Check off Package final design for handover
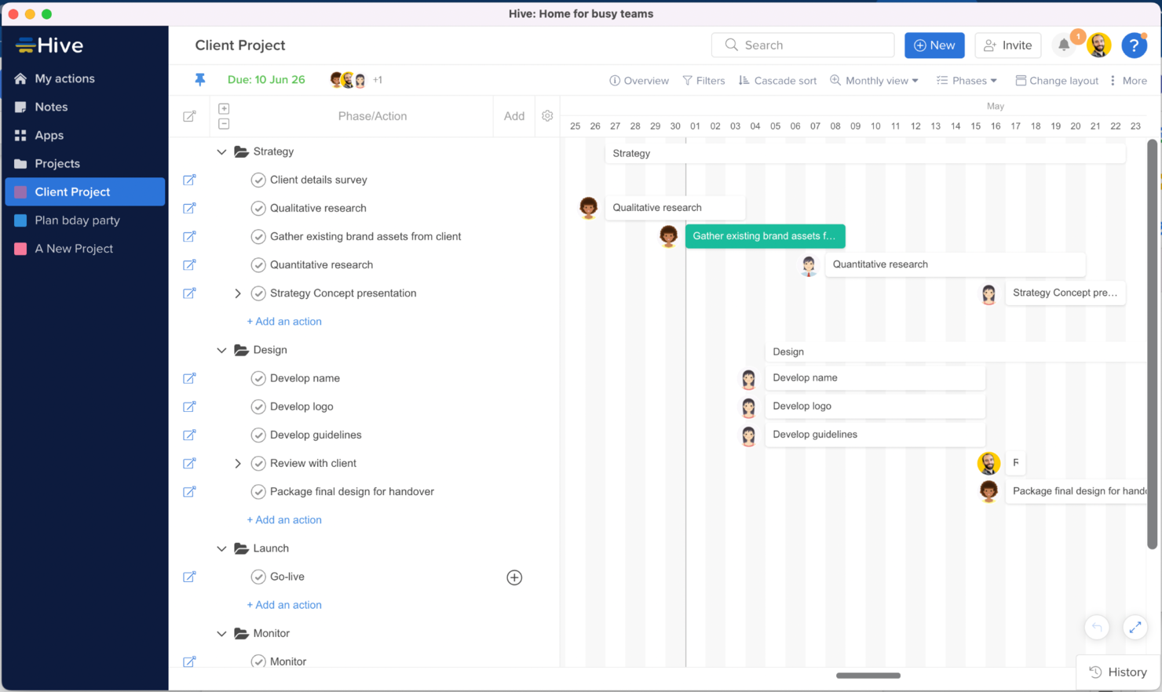 pos(258,492)
